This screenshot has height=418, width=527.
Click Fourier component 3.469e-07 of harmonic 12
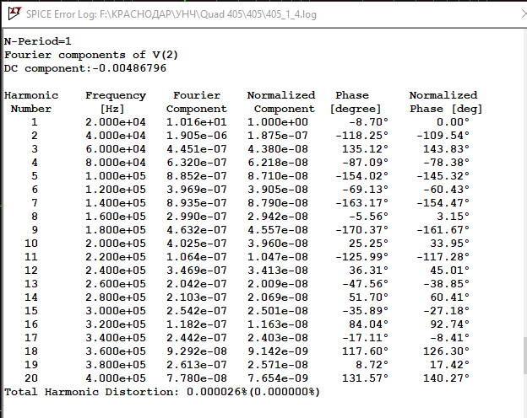click(x=197, y=270)
